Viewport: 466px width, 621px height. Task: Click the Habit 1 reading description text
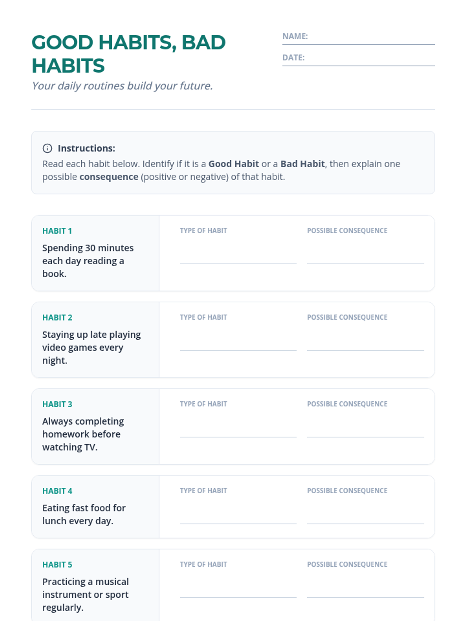88,261
